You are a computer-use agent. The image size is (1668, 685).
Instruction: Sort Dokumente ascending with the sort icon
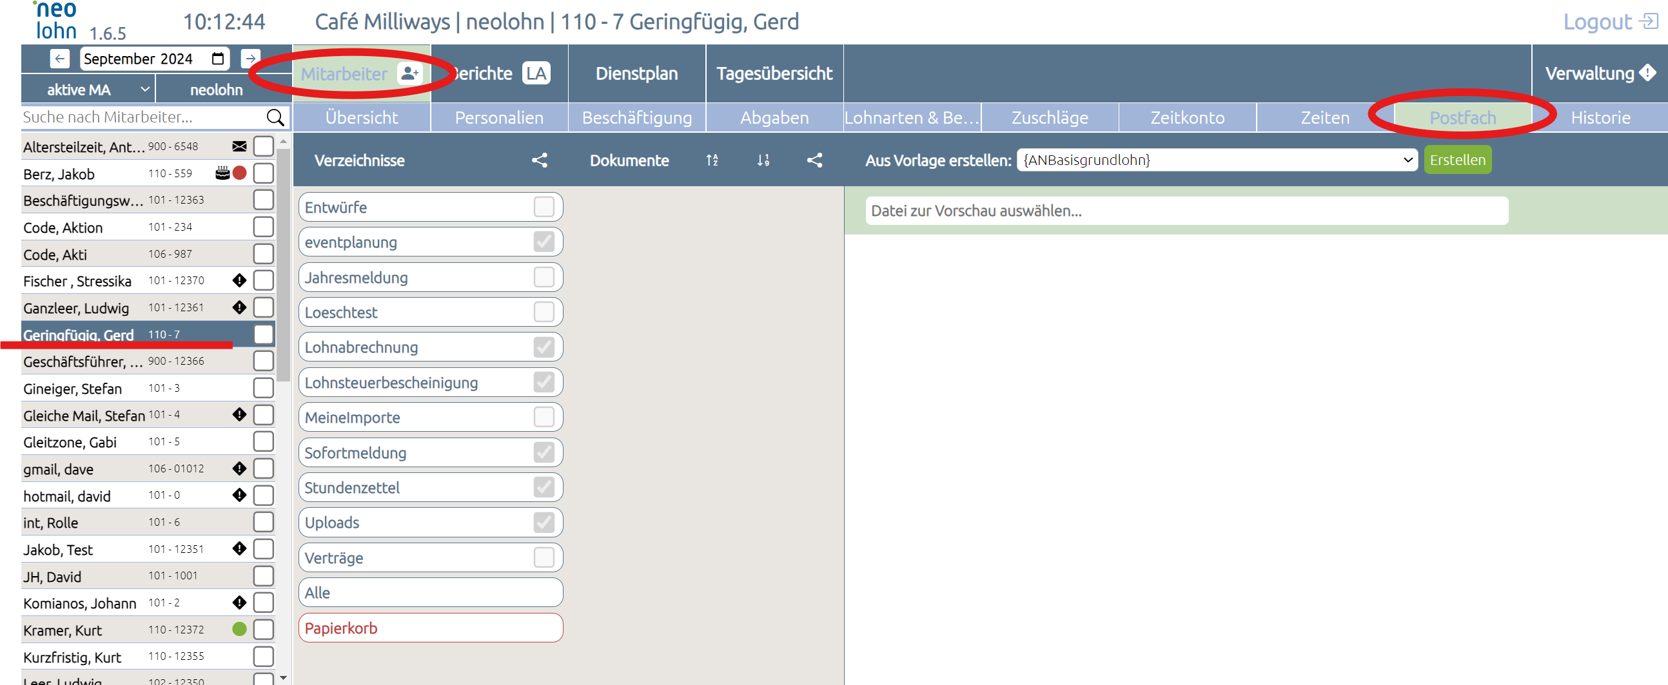712,160
